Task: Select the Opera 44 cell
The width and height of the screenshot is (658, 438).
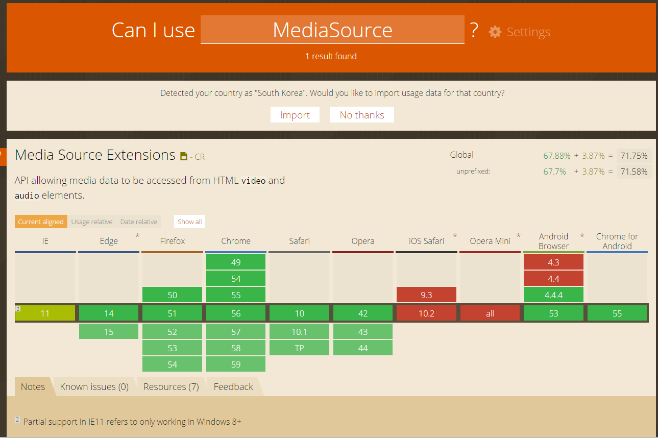Action: [x=363, y=348]
